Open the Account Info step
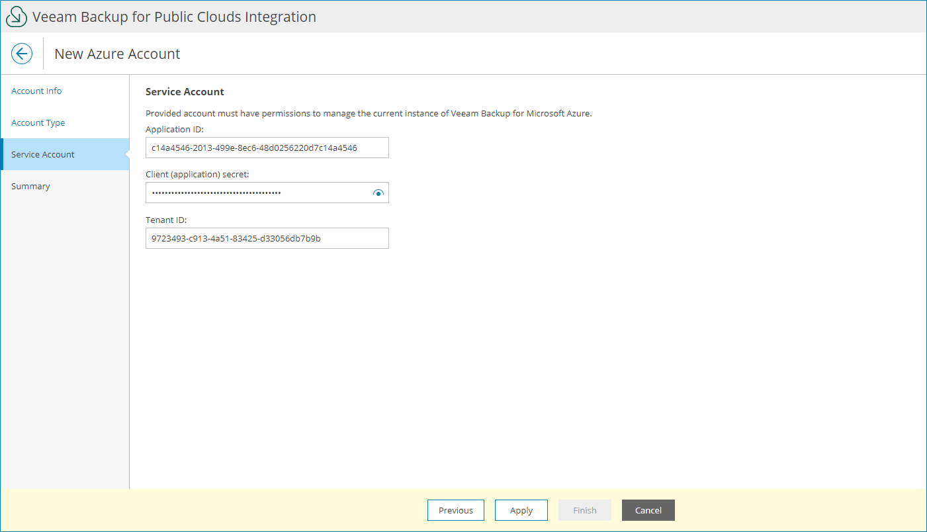 pyautogui.click(x=36, y=91)
